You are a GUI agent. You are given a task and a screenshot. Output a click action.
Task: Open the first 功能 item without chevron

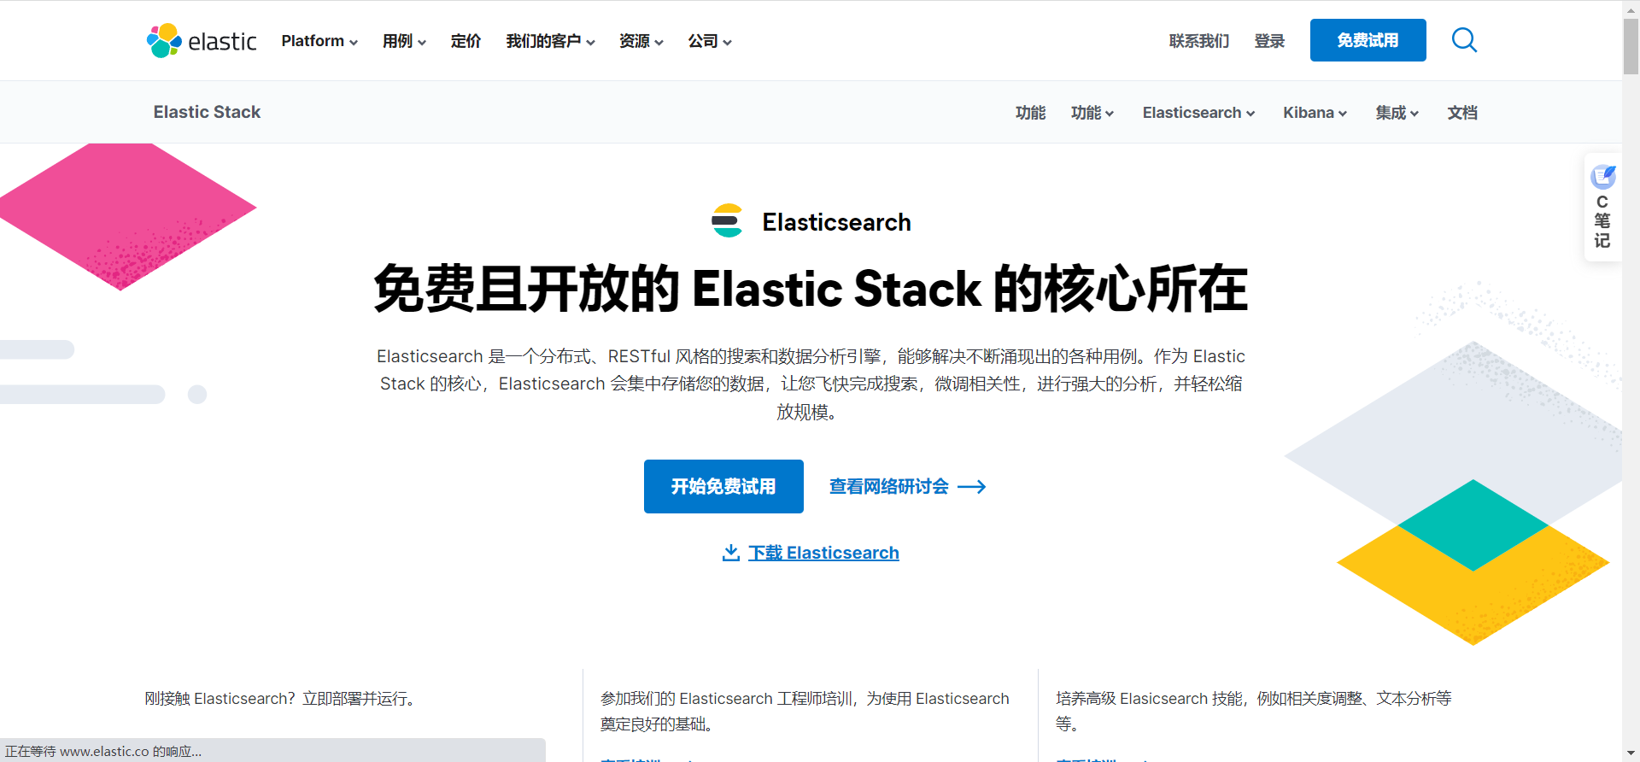tap(1030, 113)
